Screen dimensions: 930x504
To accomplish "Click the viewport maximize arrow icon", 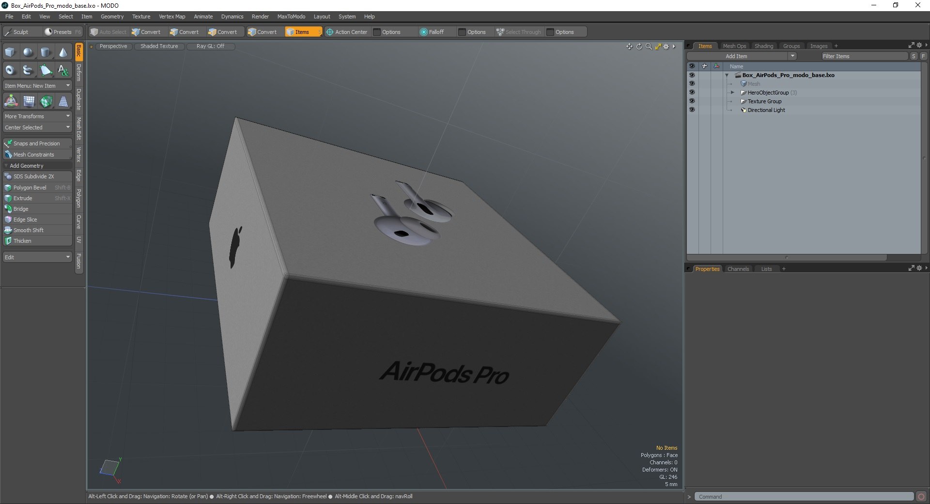I will (x=658, y=47).
